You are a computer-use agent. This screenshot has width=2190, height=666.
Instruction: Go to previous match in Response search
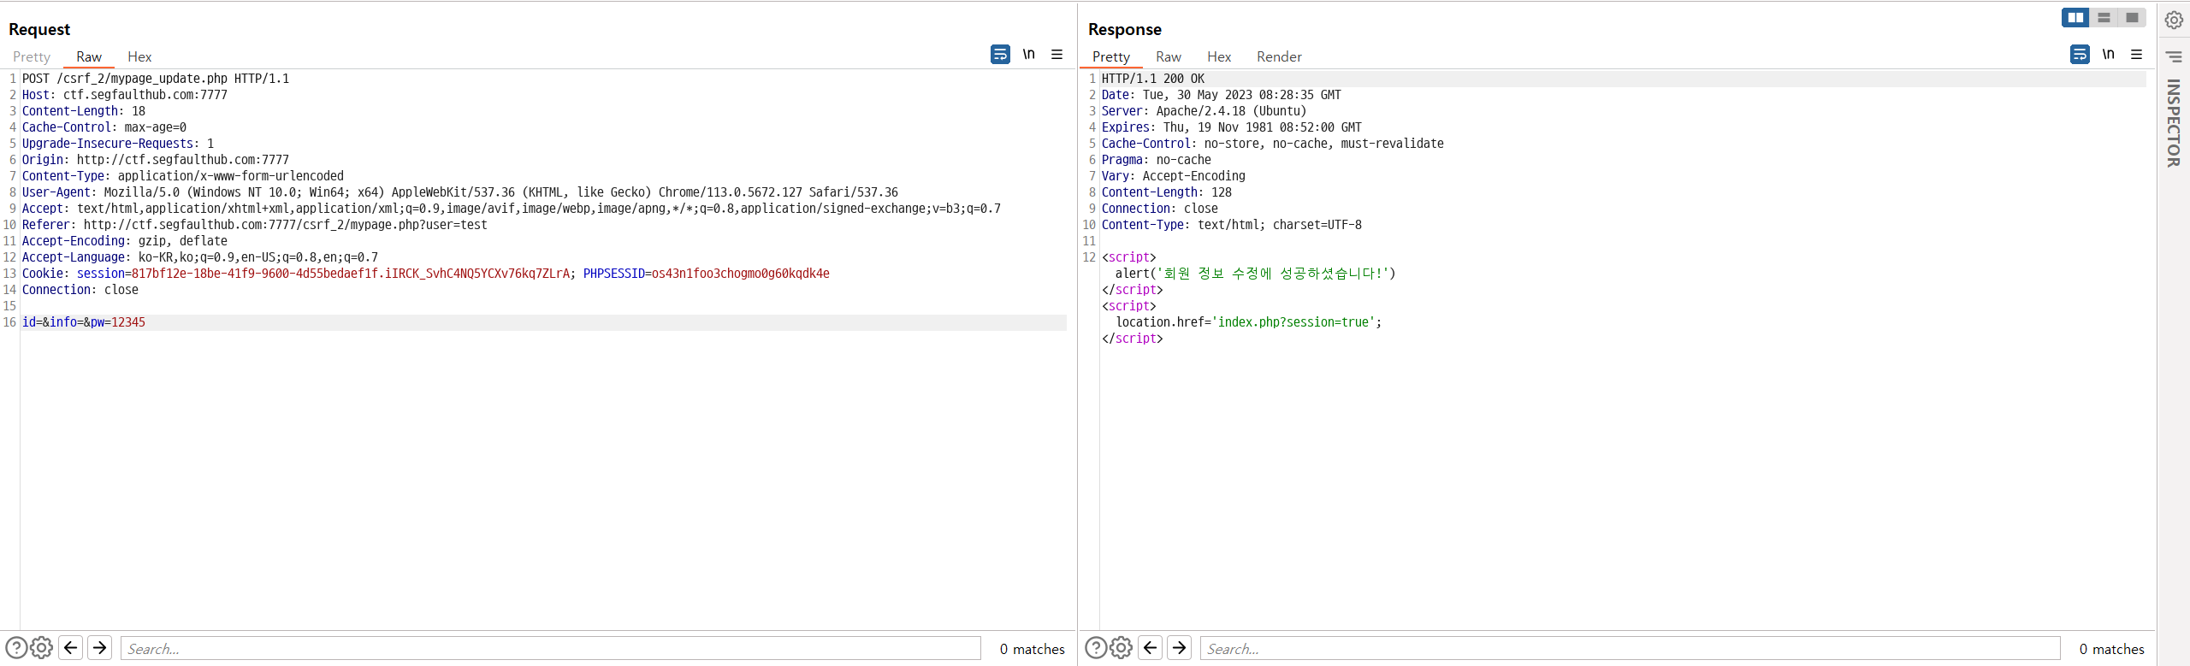pyautogui.click(x=1151, y=648)
